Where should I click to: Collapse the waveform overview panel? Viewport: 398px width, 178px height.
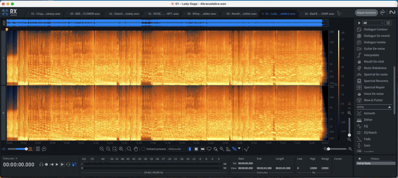point(4,23)
